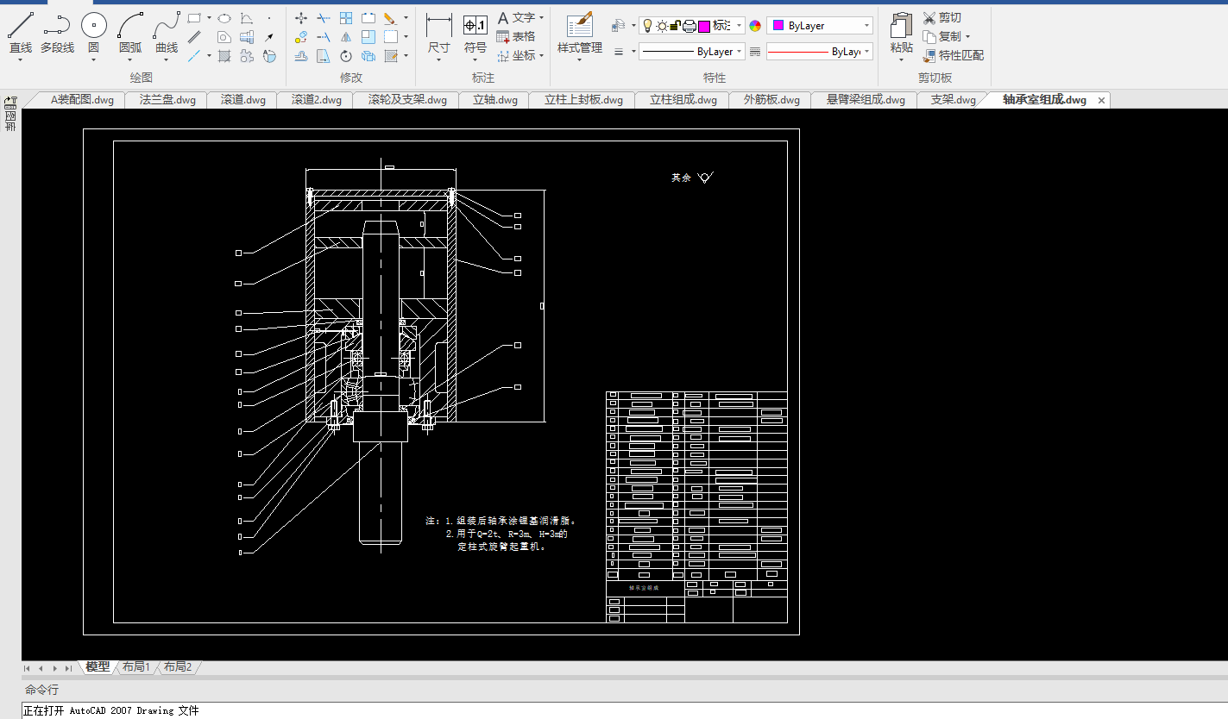Click the Cut (剪切) button

click(941, 17)
